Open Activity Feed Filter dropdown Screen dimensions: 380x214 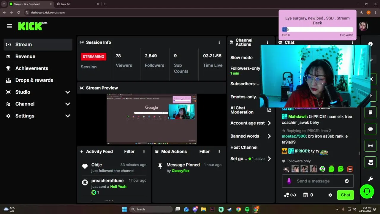[x=129, y=152]
